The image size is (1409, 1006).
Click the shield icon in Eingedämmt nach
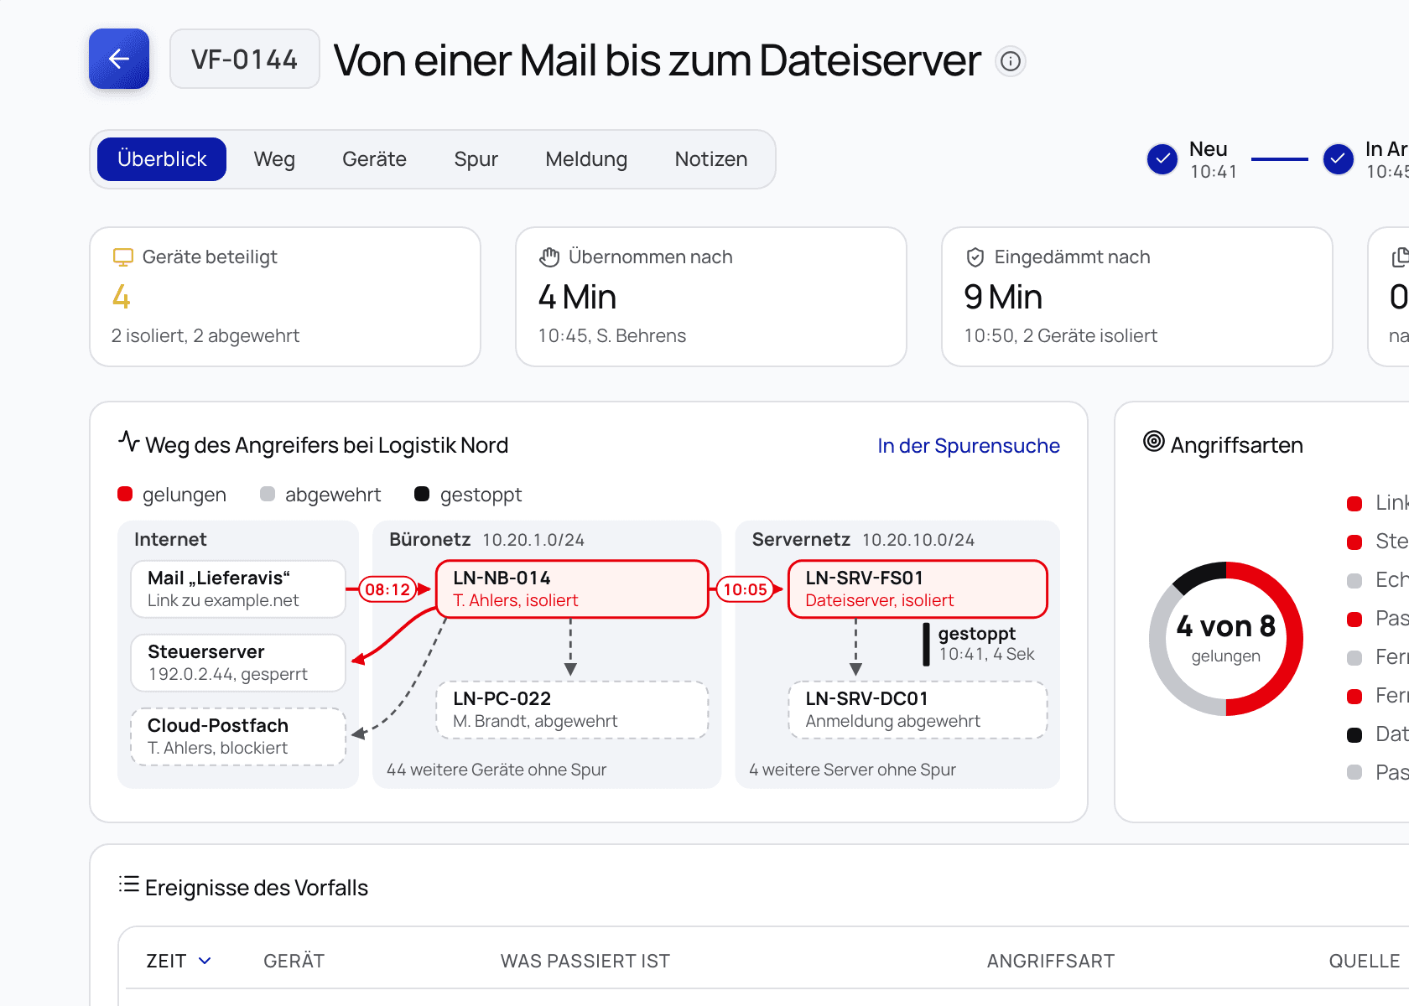pyautogui.click(x=975, y=257)
